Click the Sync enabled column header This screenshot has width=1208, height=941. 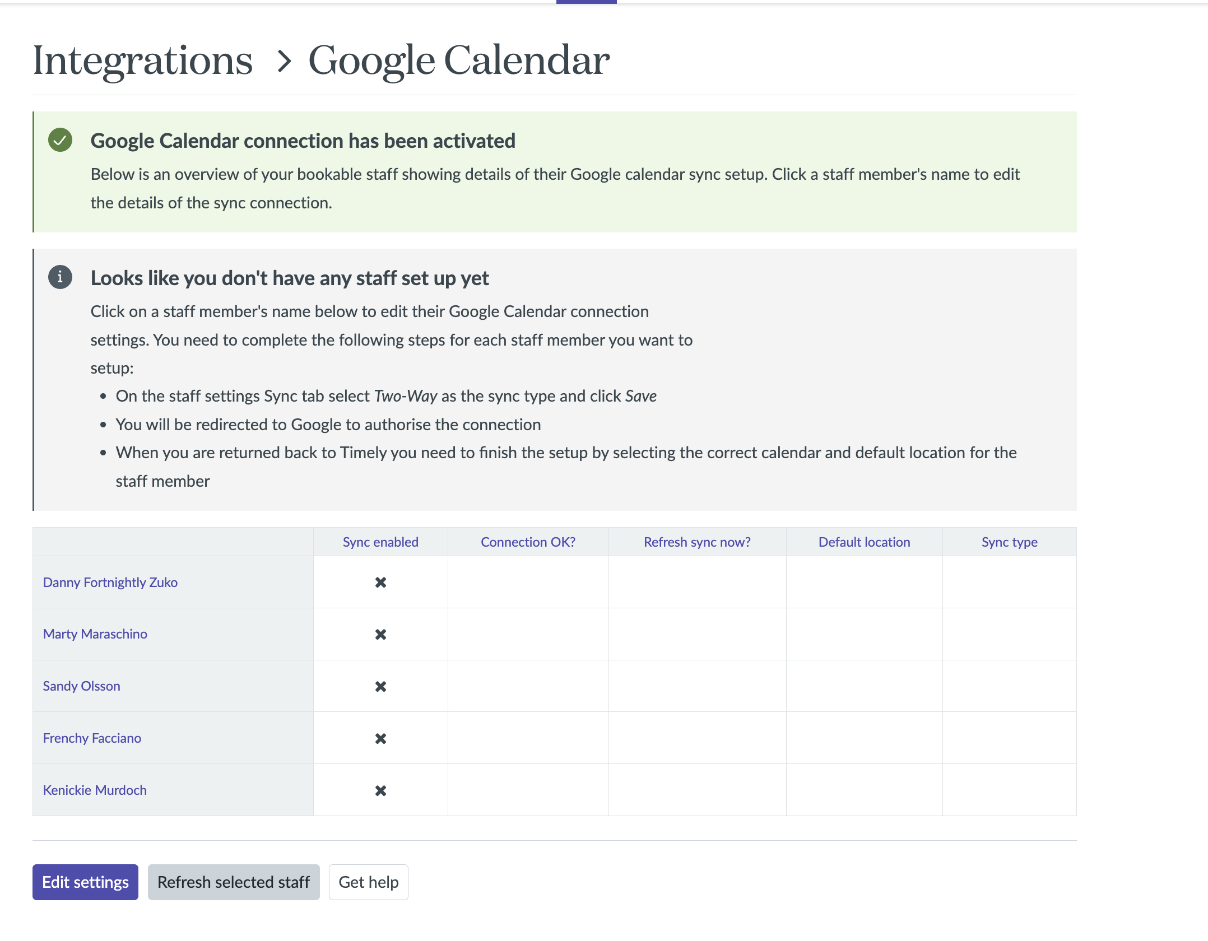pyautogui.click(x=380, y=542)
